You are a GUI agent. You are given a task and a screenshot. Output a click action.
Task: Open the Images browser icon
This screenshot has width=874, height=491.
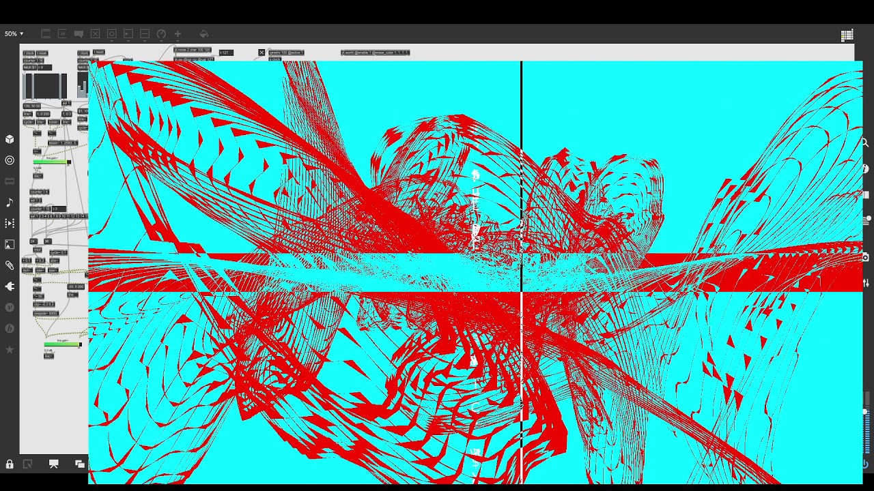[x=10, y=244]
